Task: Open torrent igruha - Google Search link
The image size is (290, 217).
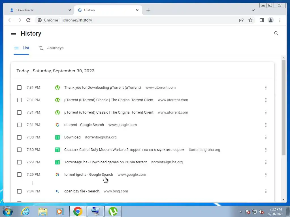Action: click(88, 175)
